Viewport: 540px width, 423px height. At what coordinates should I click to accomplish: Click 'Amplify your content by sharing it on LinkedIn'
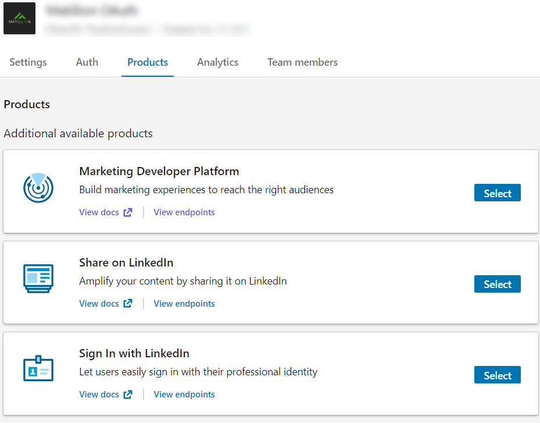click(x=183, y=281)
